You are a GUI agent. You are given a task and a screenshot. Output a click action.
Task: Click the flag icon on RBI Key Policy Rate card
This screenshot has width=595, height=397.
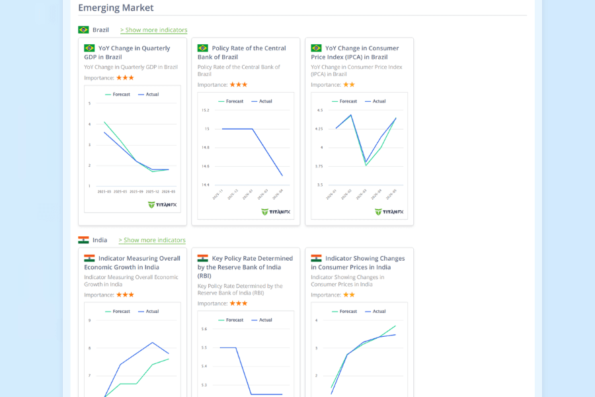pyautogui.click(x=203, y=258)
